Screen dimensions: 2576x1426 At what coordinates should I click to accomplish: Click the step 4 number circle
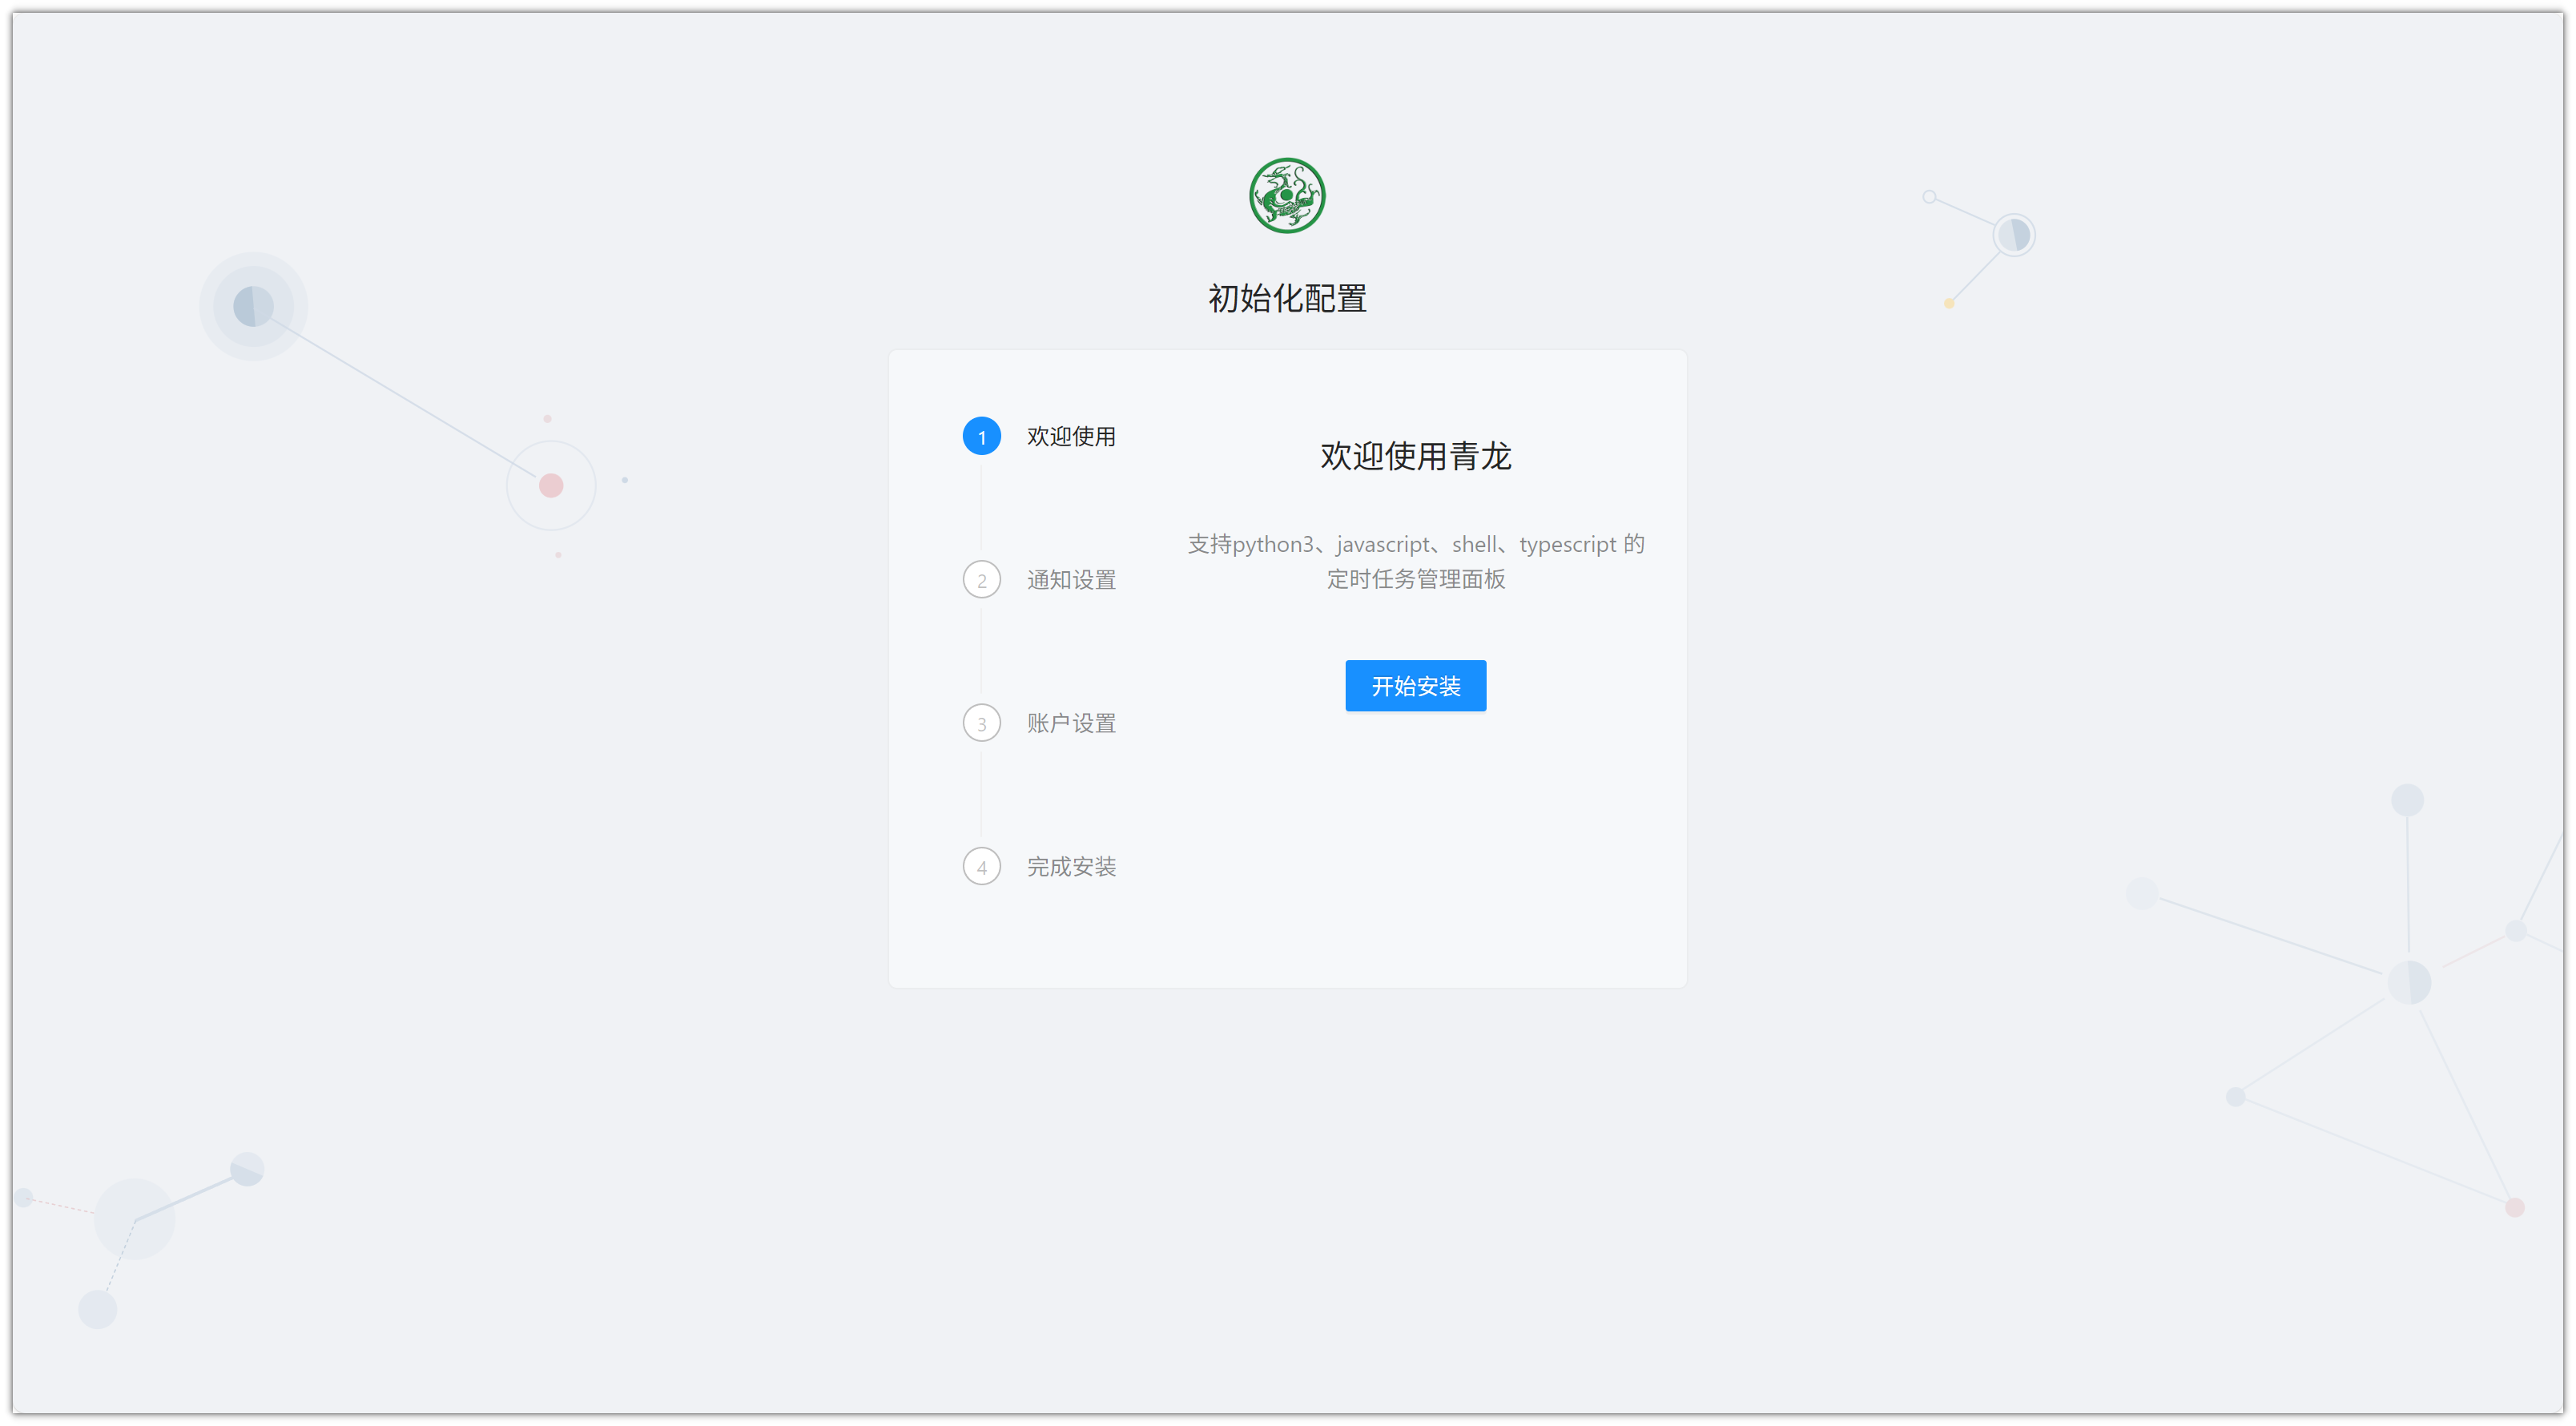coord(981,867)
